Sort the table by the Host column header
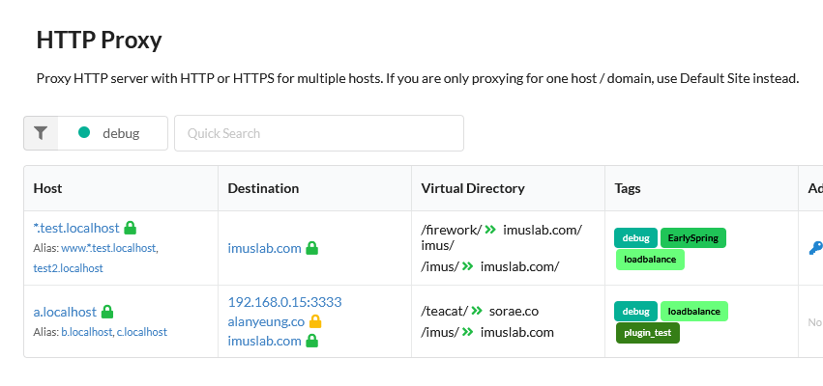This screenshot has height=386, width=823. tap(48, 188)
